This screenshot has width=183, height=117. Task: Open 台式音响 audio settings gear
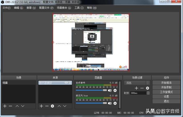(x=115, y=90)
